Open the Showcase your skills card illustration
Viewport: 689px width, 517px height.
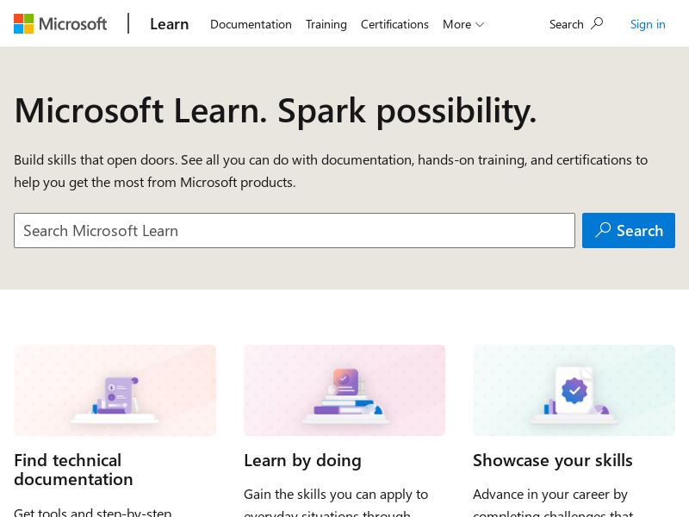[x=574, y=390]
